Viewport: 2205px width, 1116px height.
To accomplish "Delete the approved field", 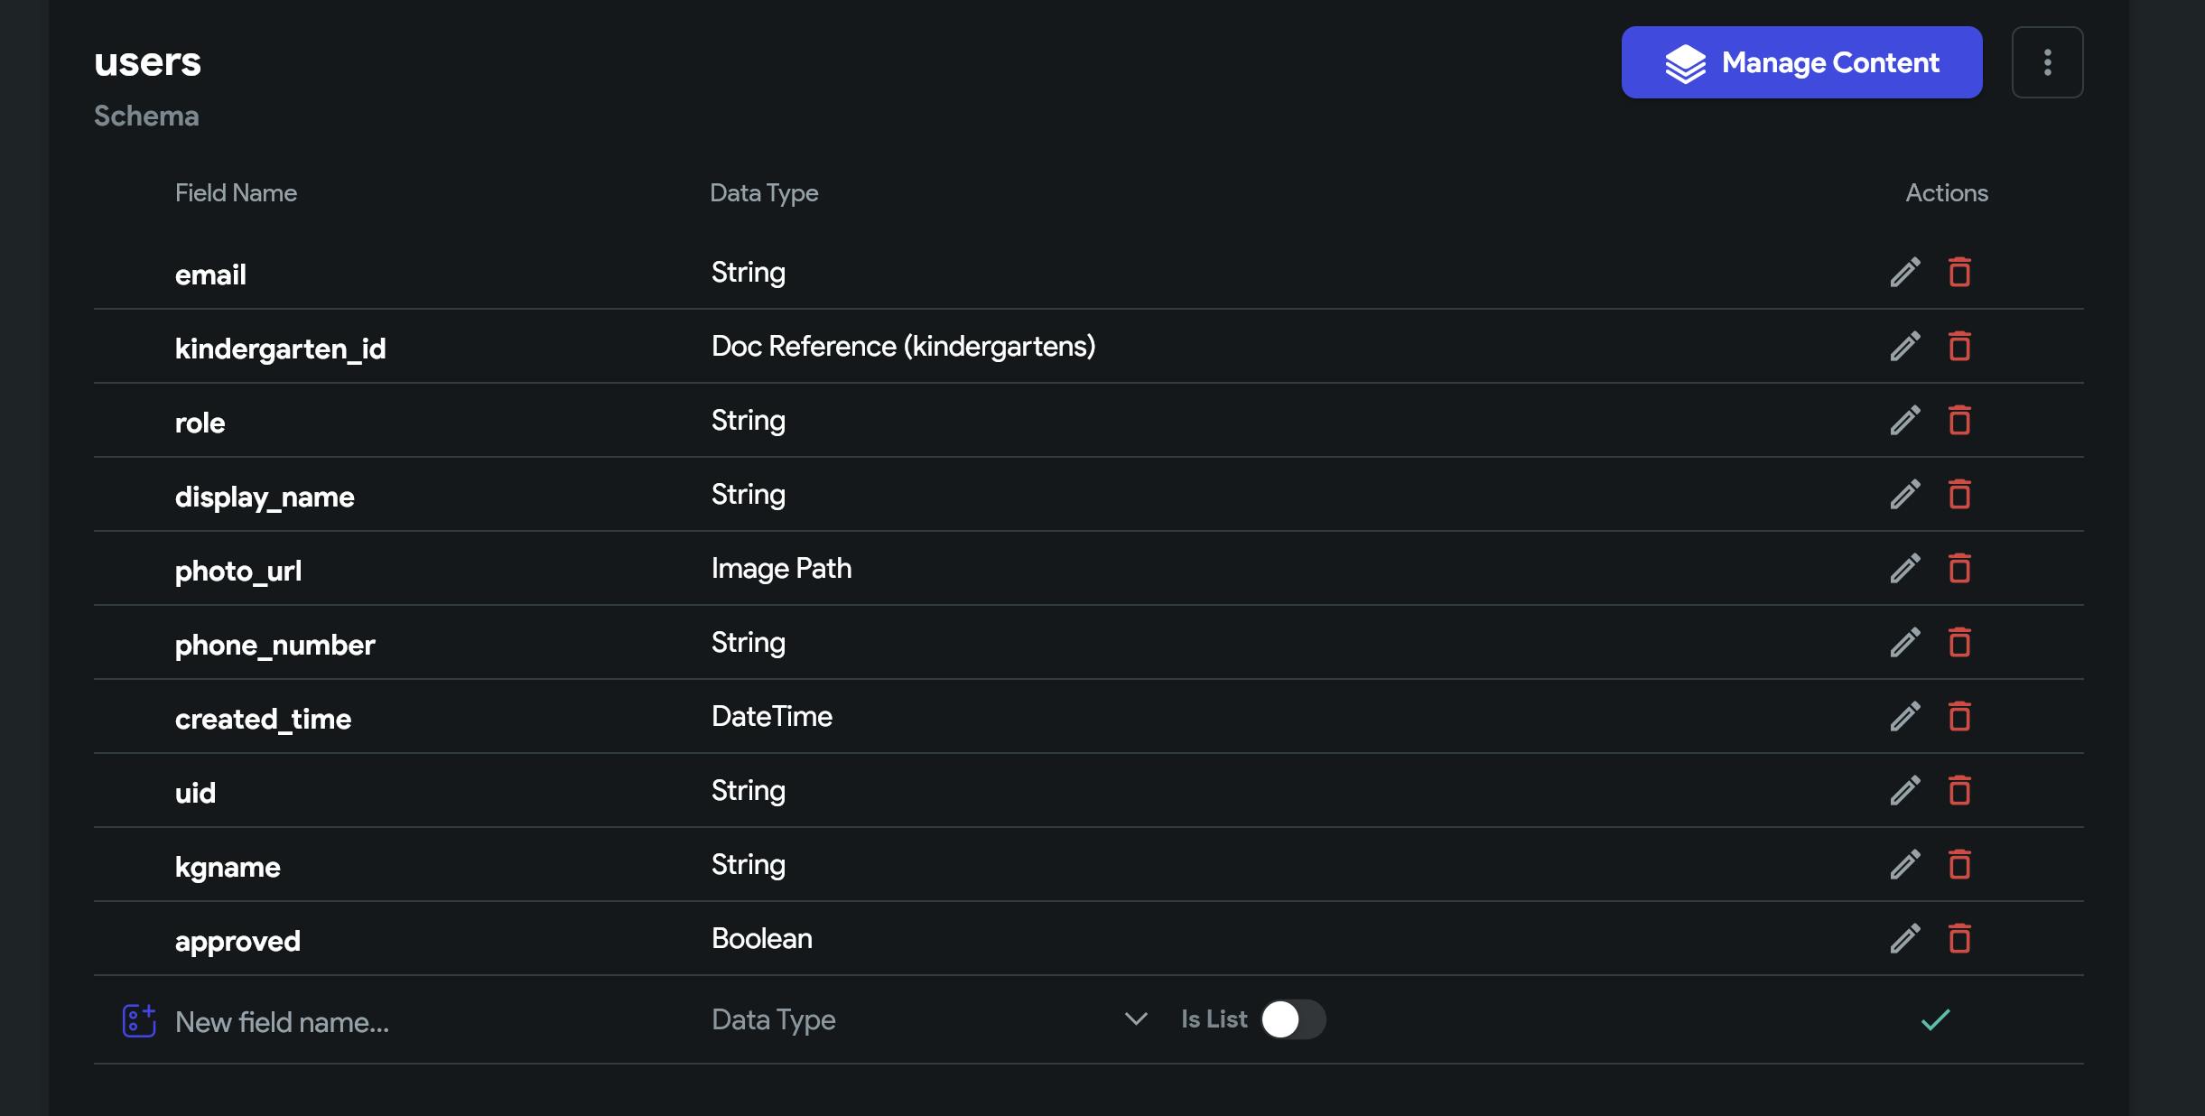I will point(1958,939).
